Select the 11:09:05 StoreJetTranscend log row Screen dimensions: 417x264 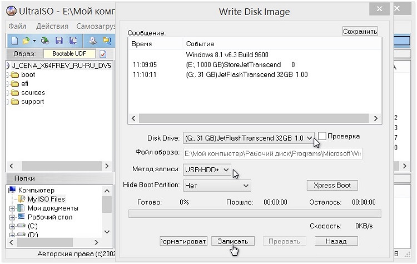pos(255,64)
